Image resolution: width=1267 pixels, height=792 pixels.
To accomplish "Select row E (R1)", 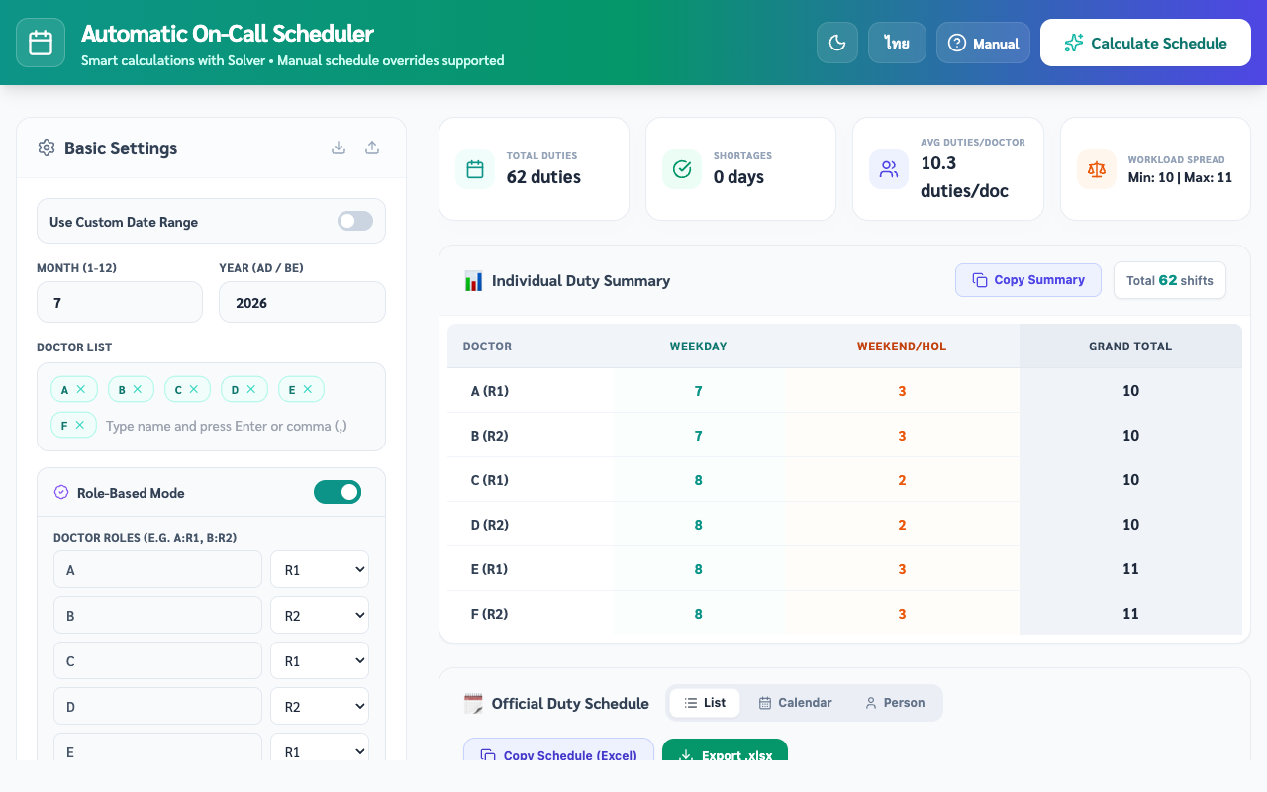I will (844, 569).
